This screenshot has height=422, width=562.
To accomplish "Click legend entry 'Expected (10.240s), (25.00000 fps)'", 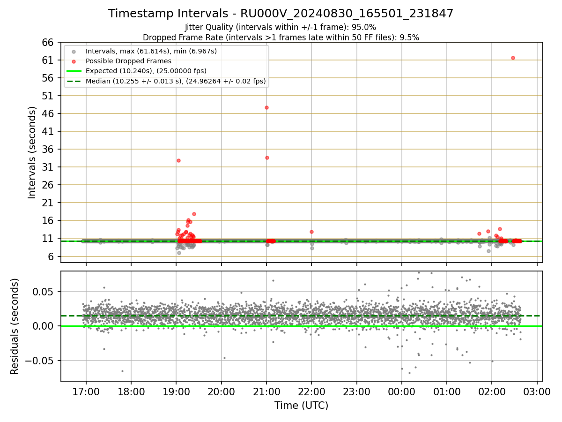I will pyautogui.click(x=146, y=71).
